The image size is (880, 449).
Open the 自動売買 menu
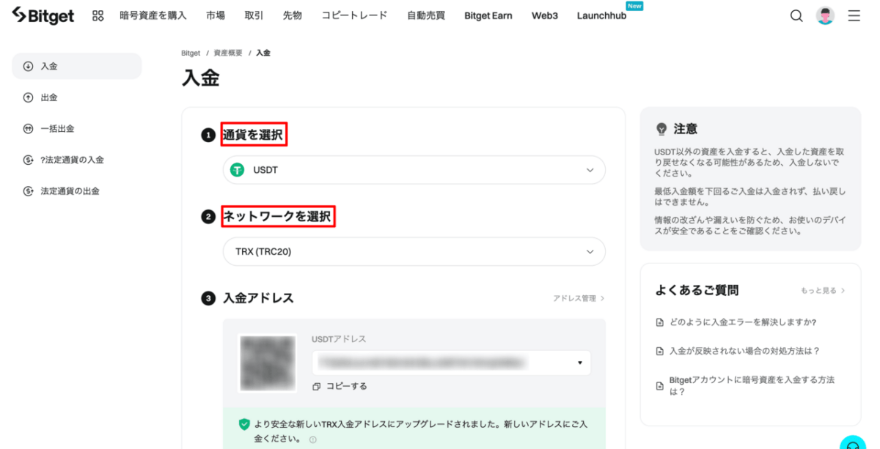click(x=426, y=15)
